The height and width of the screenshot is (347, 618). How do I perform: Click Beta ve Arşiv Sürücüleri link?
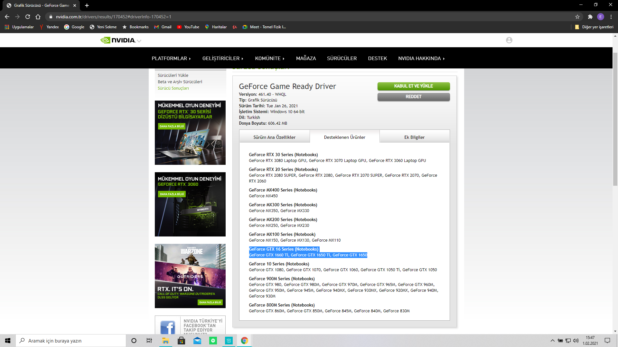coord(180,82)
